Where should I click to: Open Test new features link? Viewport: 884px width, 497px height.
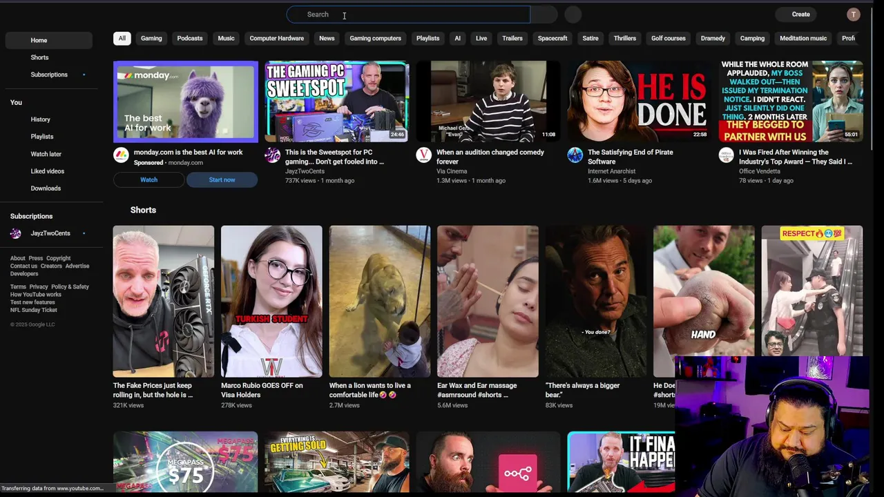pyautogui.click(x=32, y=302)
